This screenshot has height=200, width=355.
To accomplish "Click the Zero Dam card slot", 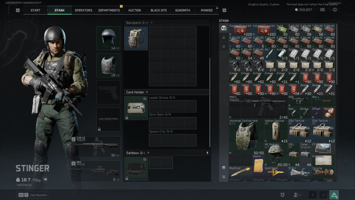I will (x=173, y=123).
